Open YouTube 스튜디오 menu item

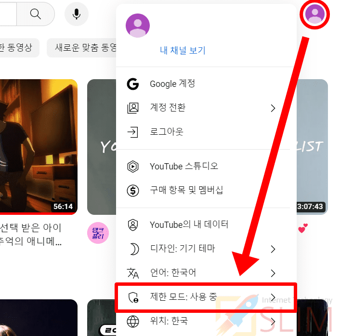[x=206, y=167]
